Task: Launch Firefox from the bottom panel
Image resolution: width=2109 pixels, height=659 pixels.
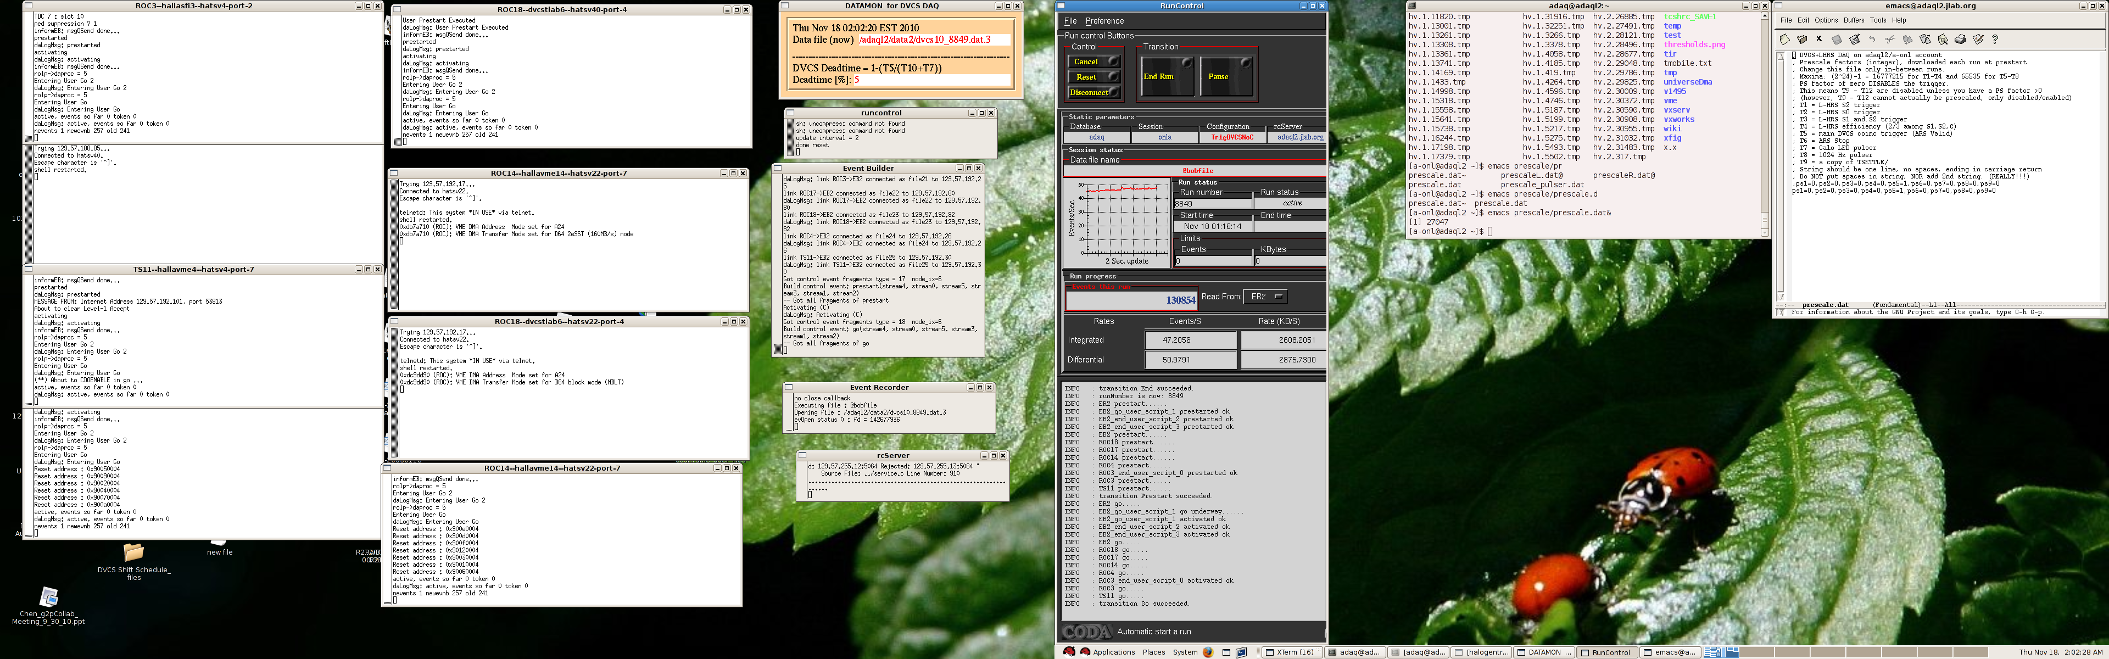Action: 1208,652
